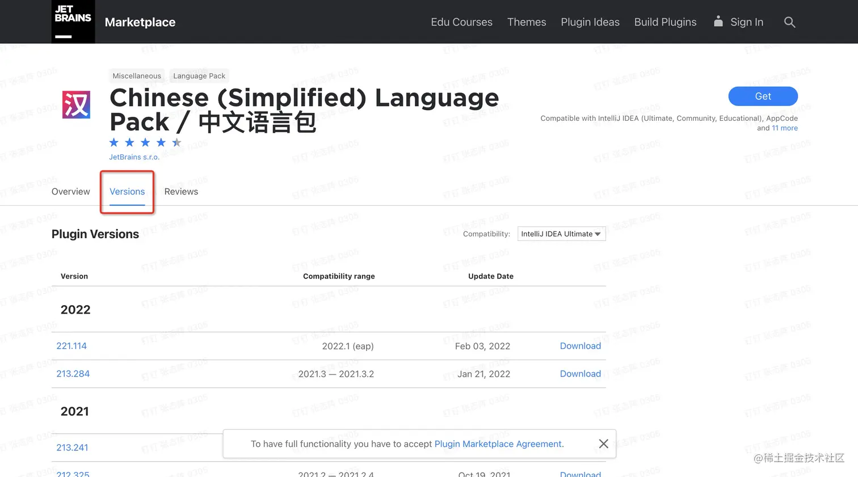Click the Language Pack tag
The width and height of the screenshot is (858, 477).
[199, 76]
